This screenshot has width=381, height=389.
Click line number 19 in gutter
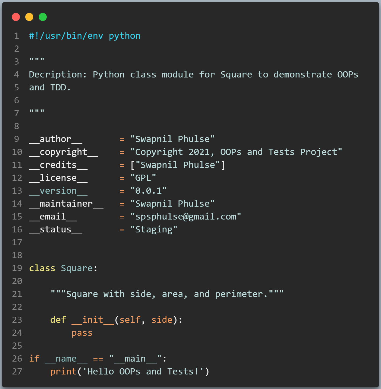[17, 268]
